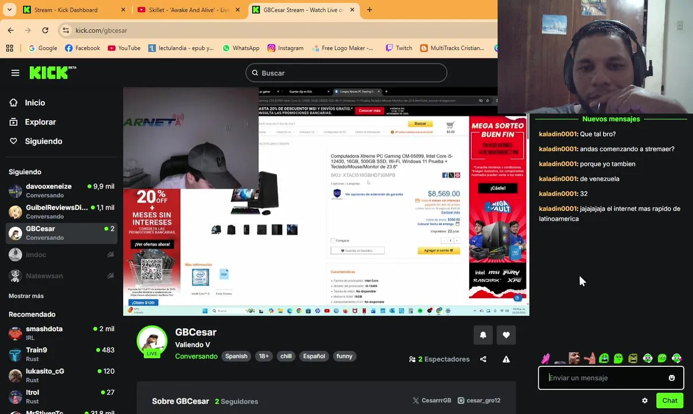Open the Kick hamburger sidebar menu
Viewport: 693px width, 414px height.
(x=16, y=73)
